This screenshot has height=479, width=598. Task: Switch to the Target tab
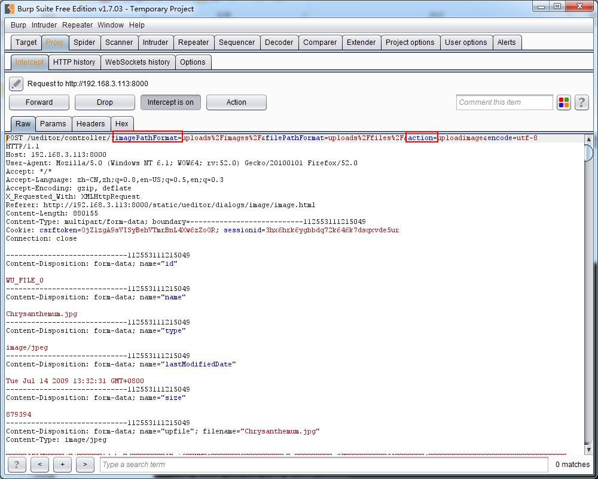click(26, 43)
